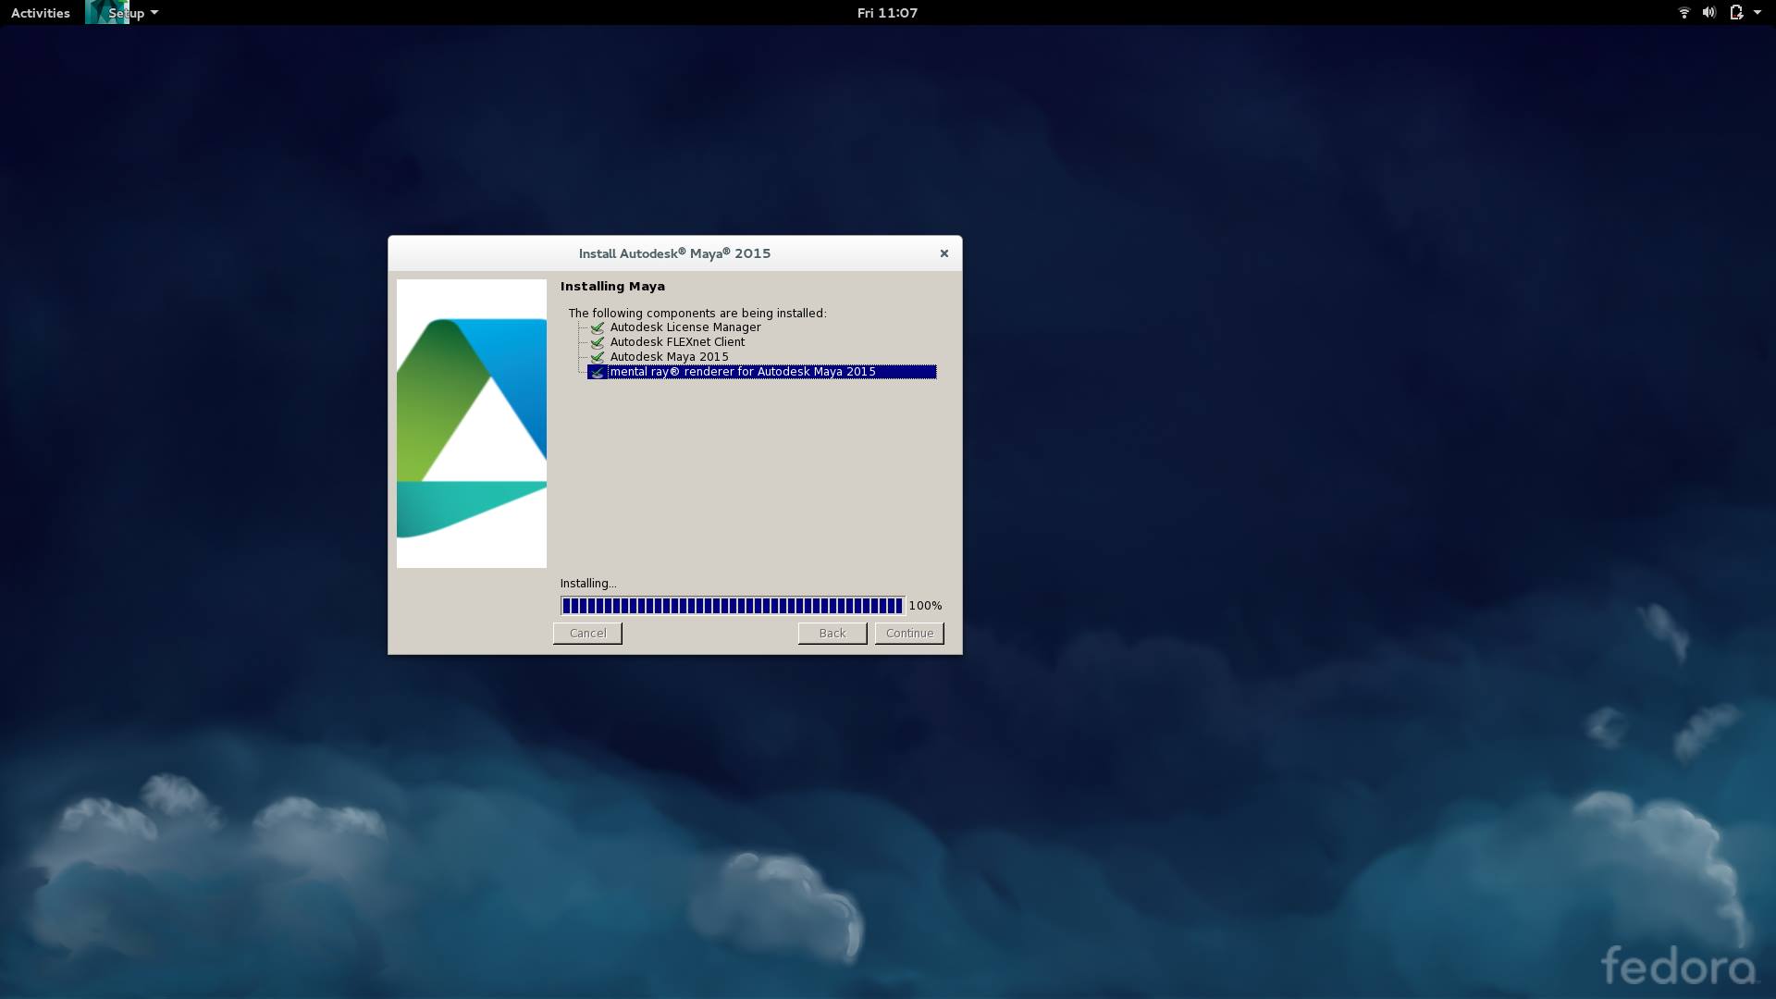Click the 100% progress label
Screen dimensions: 1776x999
925,606
